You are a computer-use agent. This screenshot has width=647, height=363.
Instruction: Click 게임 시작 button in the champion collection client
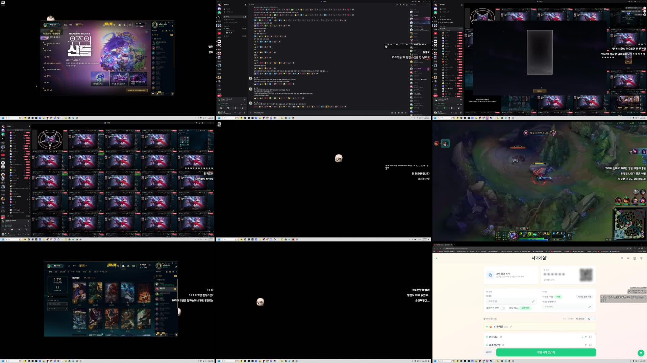click(x=56, y=266)
